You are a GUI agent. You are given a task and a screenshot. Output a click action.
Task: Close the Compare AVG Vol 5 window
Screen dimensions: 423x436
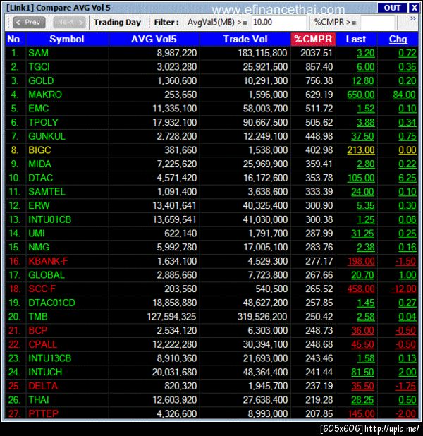[x=414, y=8]
